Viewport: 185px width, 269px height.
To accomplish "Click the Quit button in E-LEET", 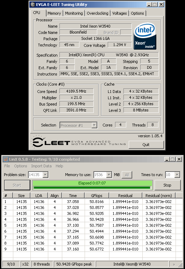I will click(146, 145).
